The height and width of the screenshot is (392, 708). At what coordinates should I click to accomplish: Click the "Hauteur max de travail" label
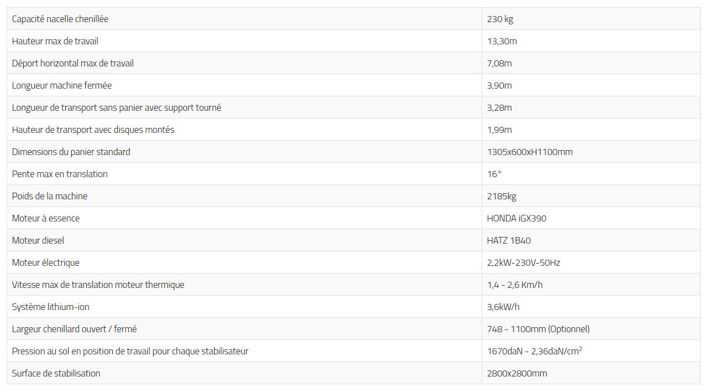(x=55, y=41)
